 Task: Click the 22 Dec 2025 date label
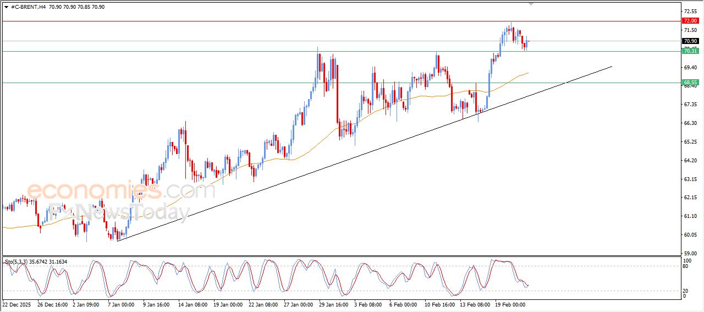tap(18, 304)
